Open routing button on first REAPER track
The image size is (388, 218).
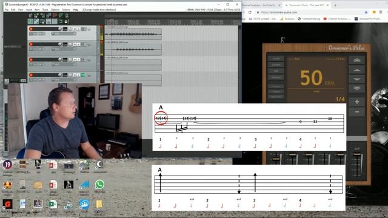click(65, 29)
